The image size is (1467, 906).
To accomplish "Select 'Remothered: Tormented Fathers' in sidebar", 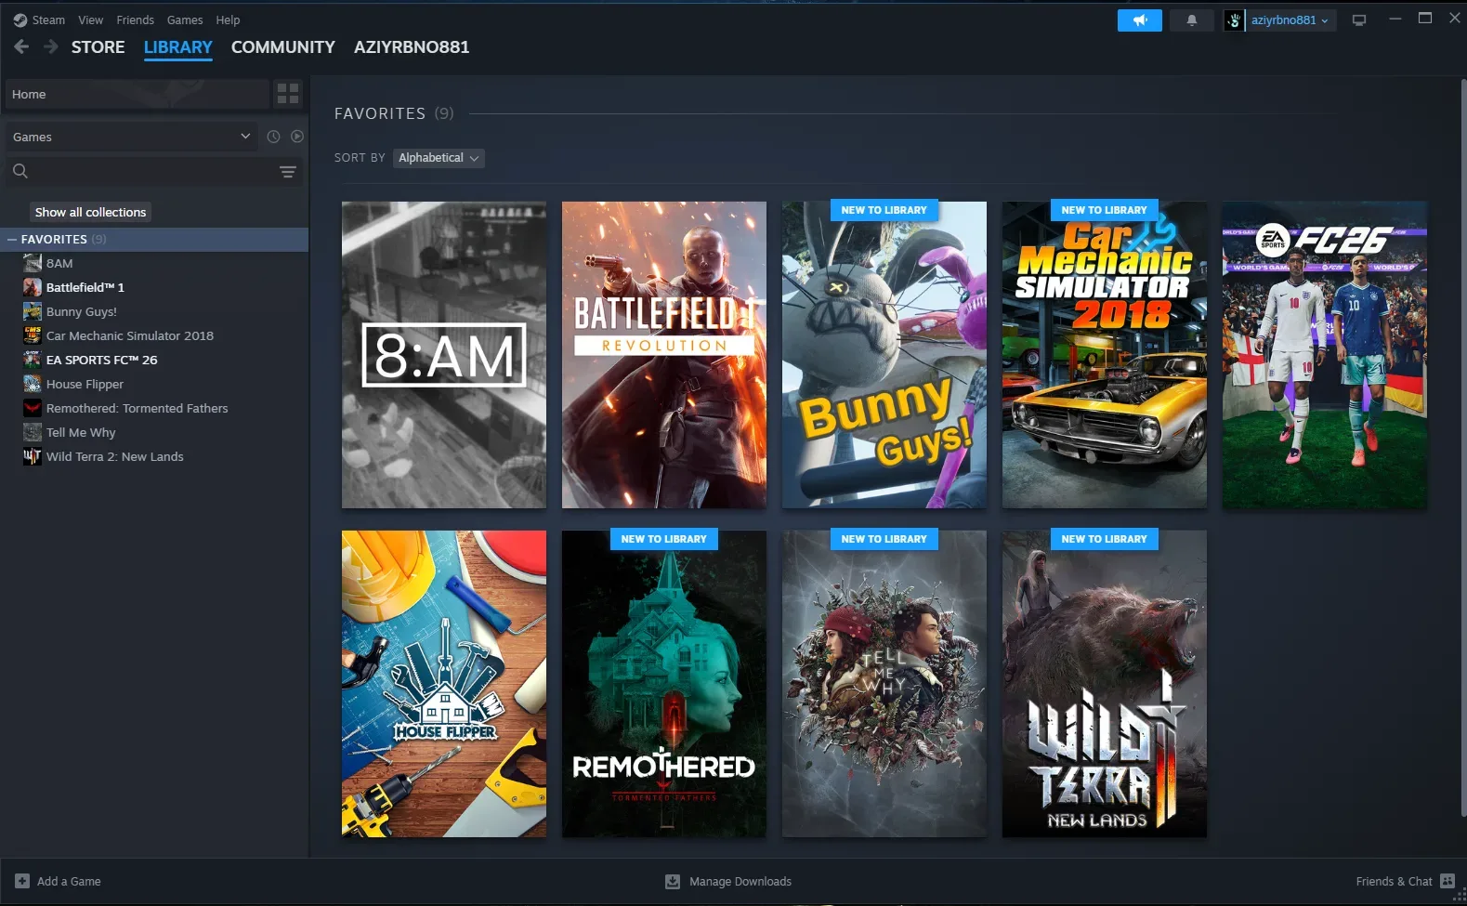I will (138, 408).
